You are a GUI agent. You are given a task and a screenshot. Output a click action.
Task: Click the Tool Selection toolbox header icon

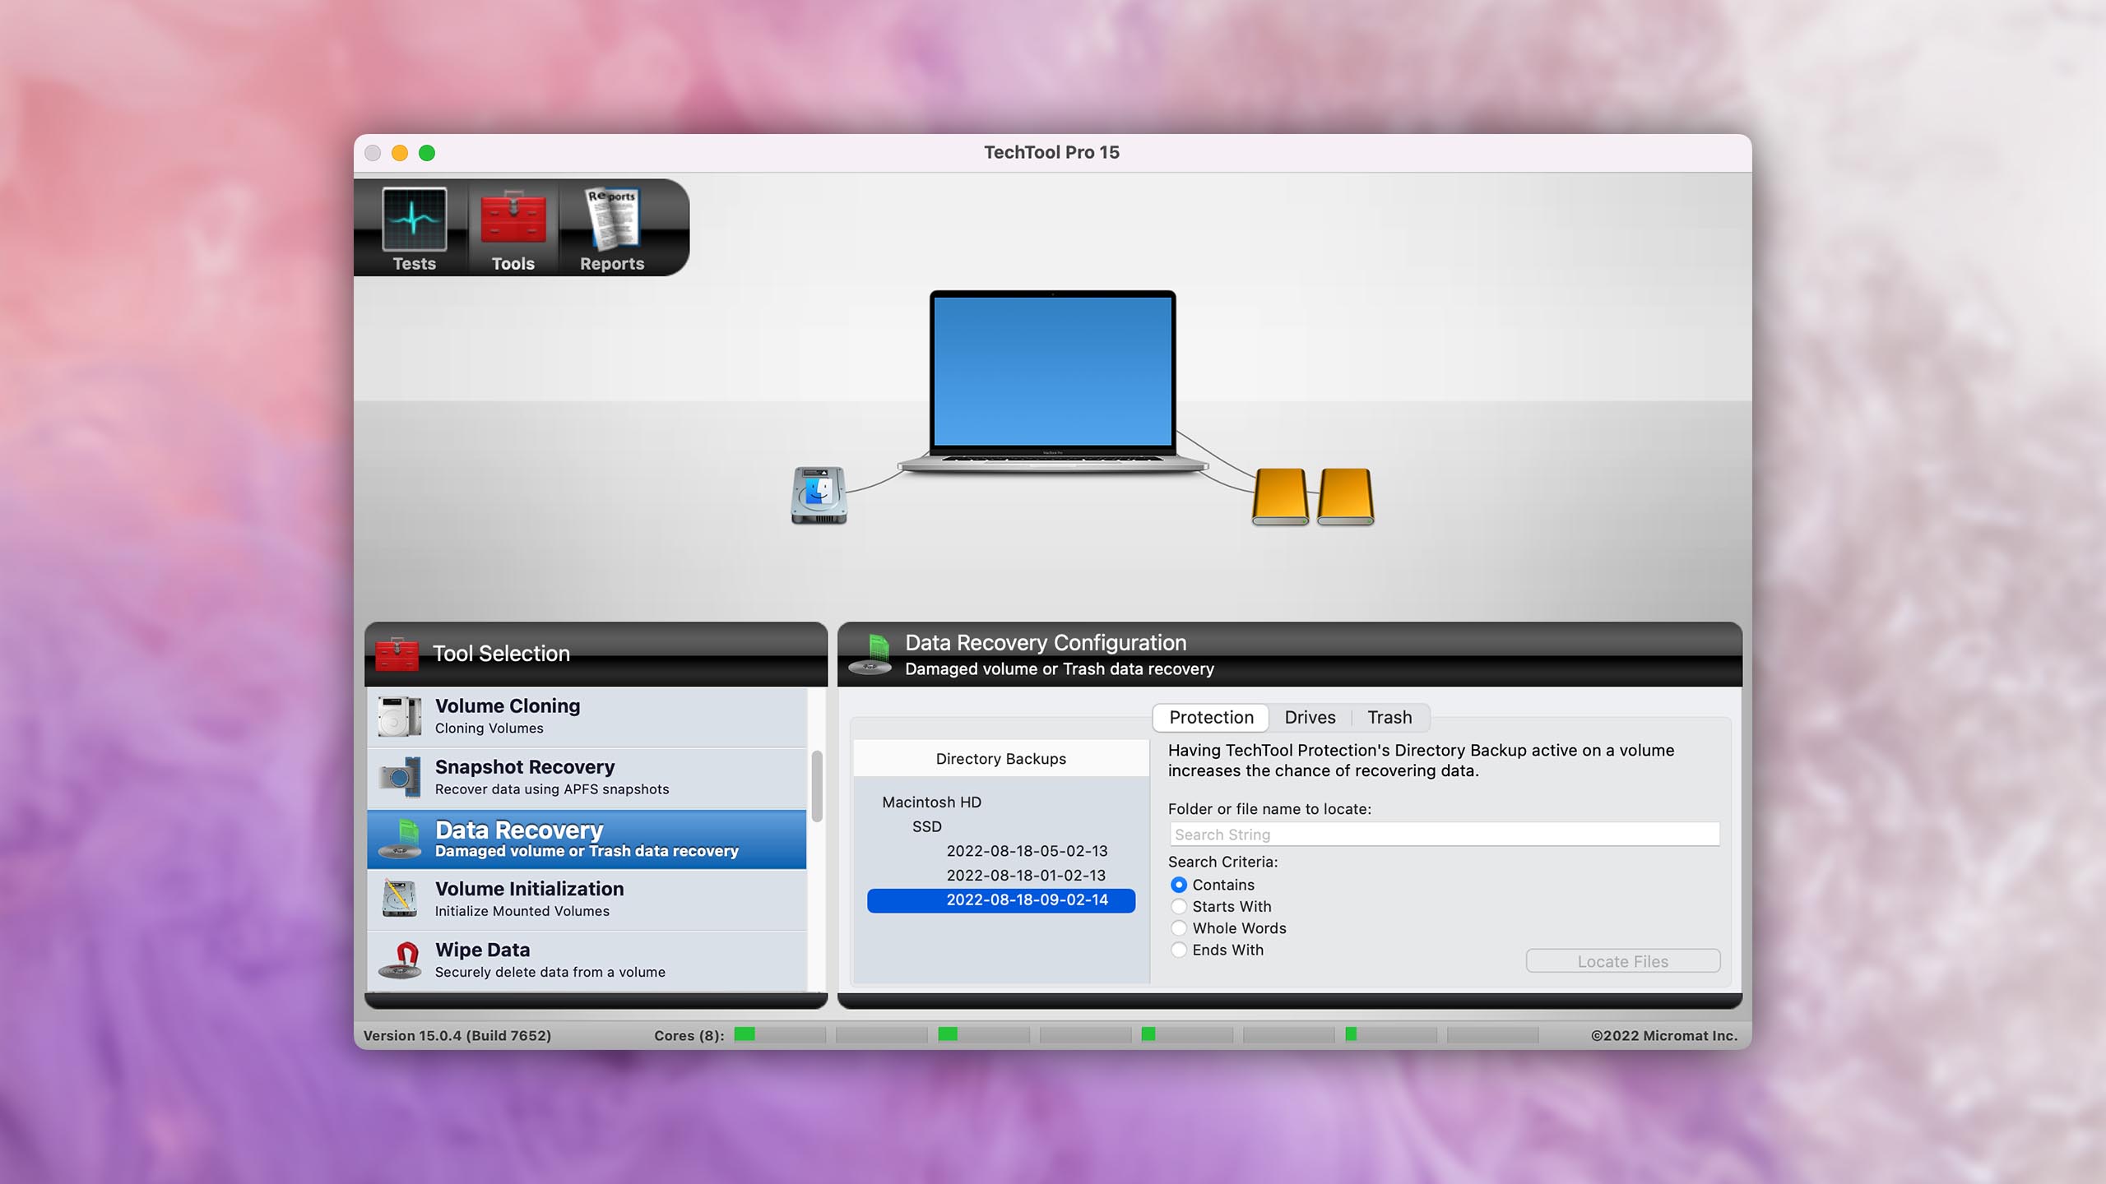coord(397,654)
